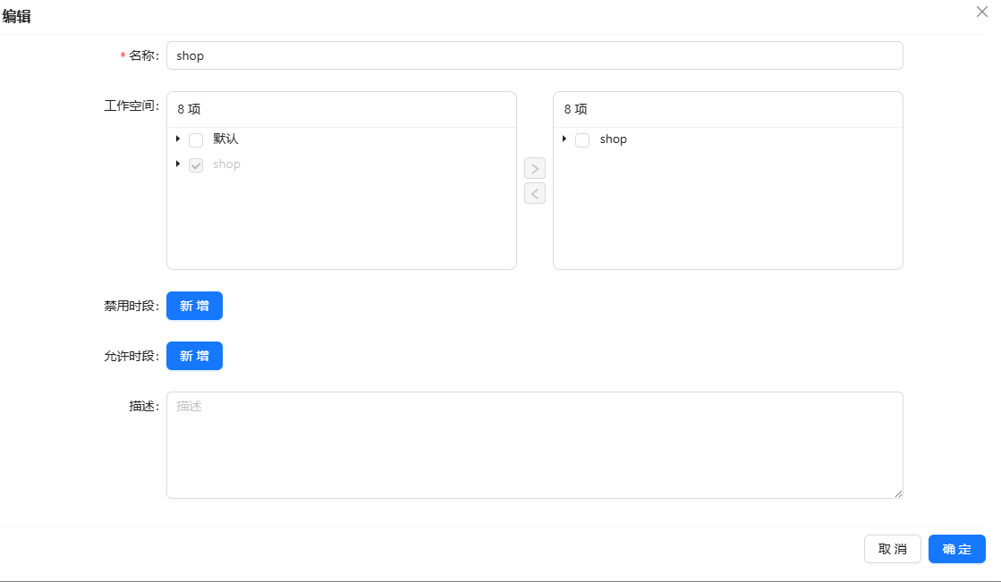Select the 默认 item in left panel
The image size is (1001, 582).
click(225, 139)
